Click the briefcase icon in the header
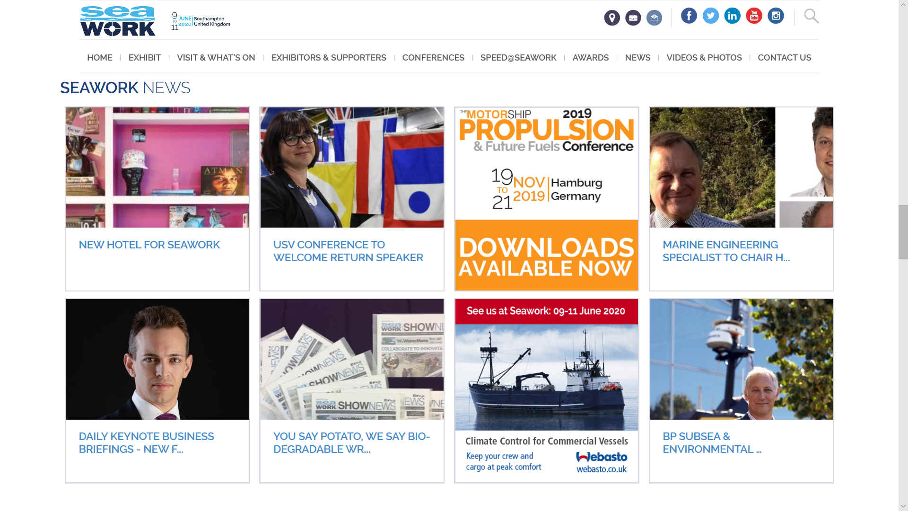Screen dimensions: 908x511 click(633, 18)
